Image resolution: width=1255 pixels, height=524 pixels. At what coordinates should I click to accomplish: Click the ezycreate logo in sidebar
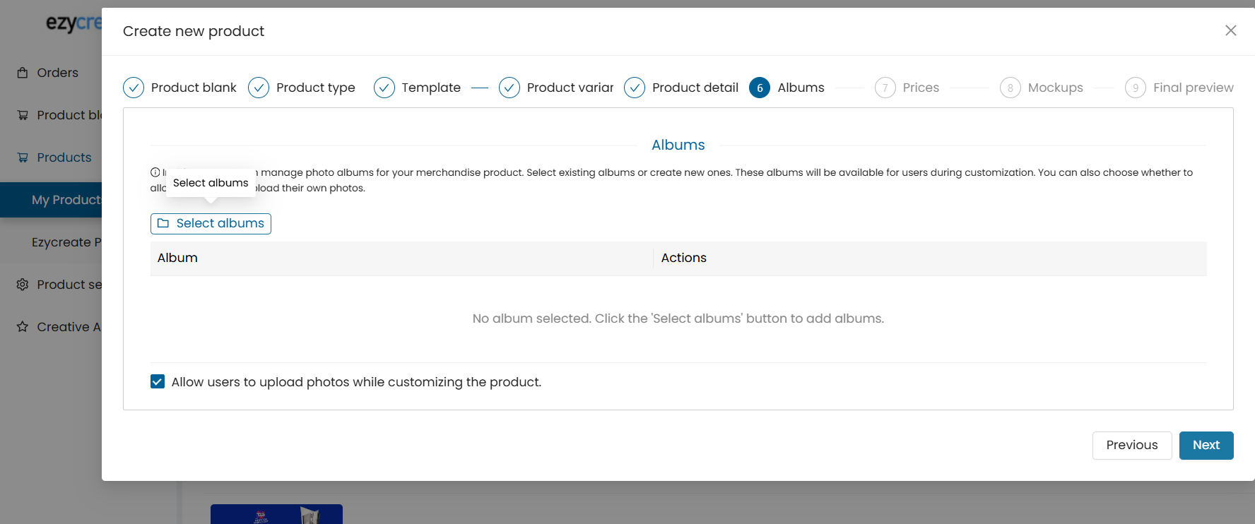point(74,23)
